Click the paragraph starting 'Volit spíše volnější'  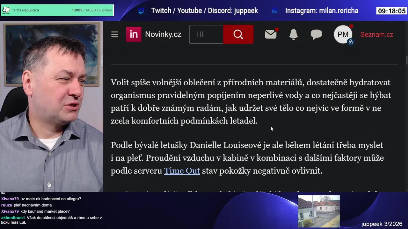click(x=251, y=102)
